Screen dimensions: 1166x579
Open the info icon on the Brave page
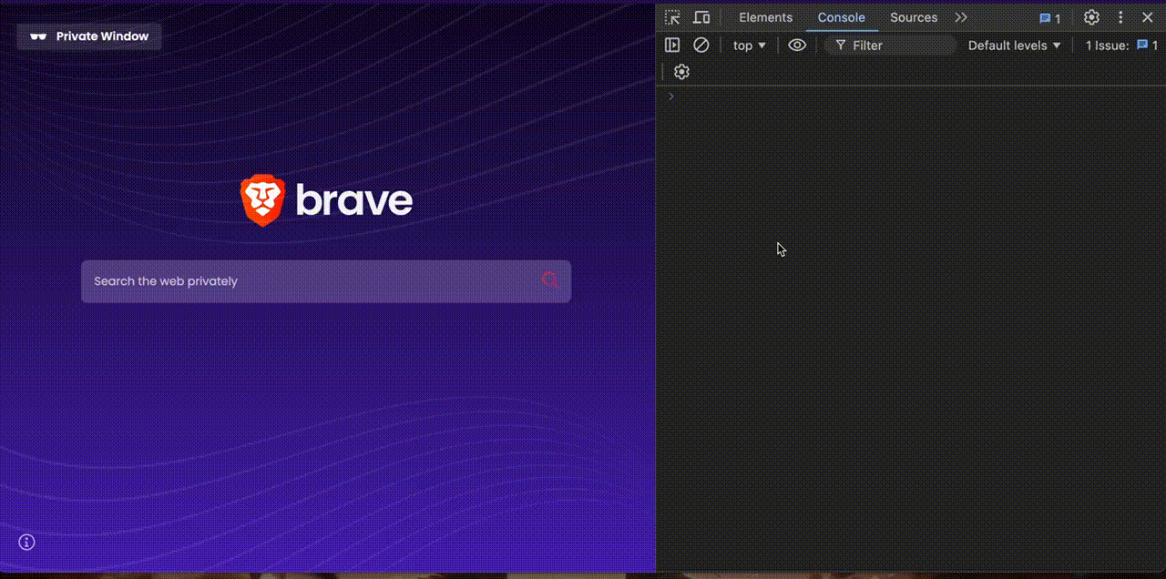point(27,543)
